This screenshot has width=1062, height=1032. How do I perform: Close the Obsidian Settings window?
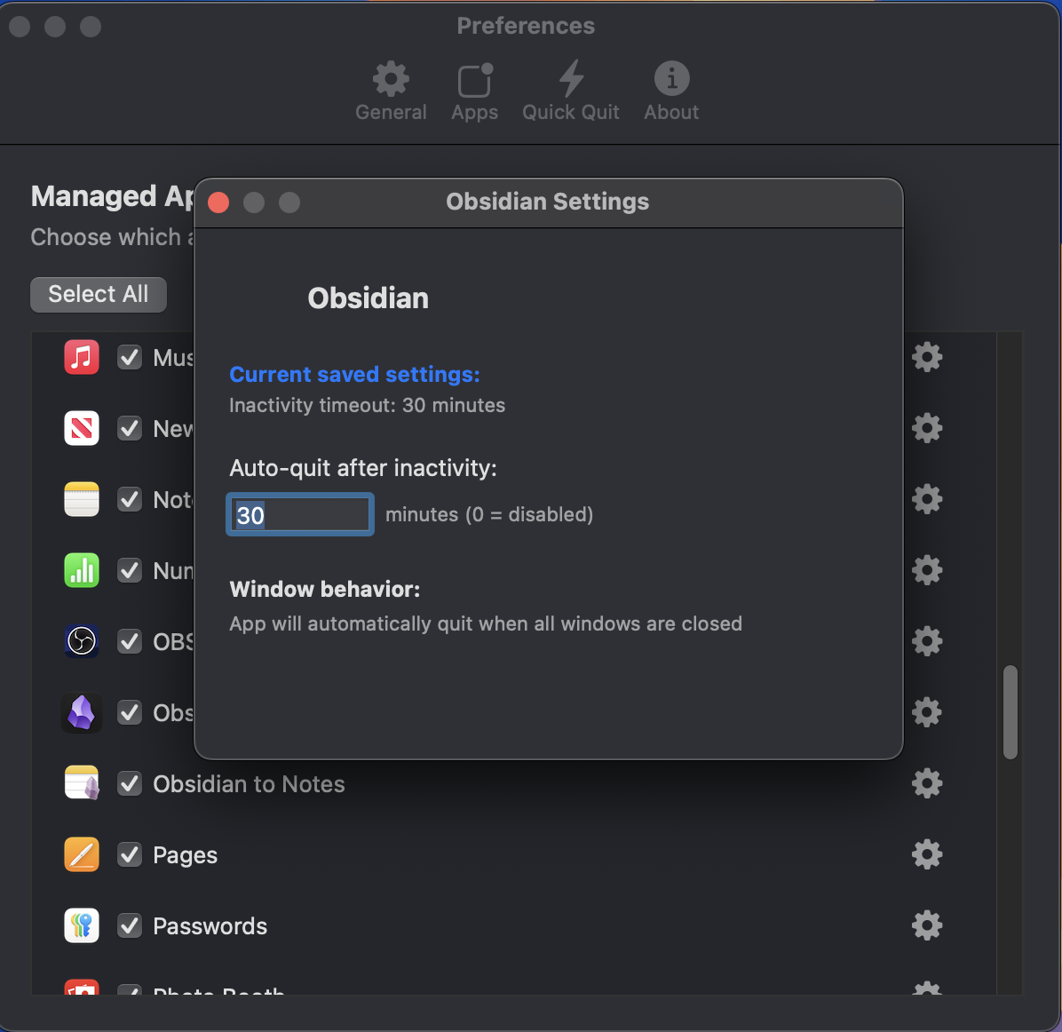(218, 202)
